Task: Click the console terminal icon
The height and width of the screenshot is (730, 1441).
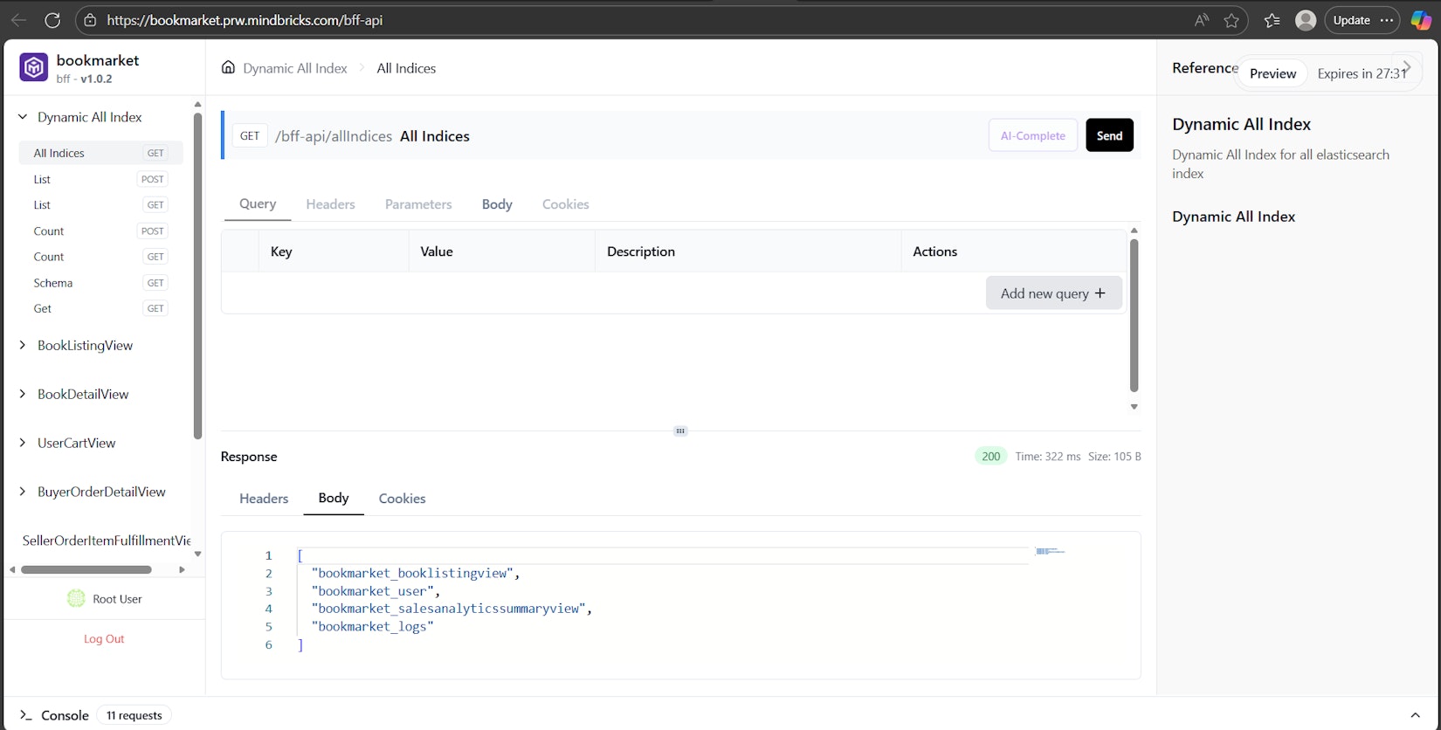Action: click(25, 715)
